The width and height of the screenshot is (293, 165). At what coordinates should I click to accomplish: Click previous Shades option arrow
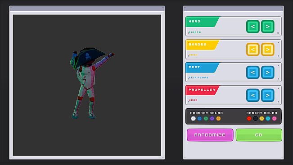[x=252, y=50]
